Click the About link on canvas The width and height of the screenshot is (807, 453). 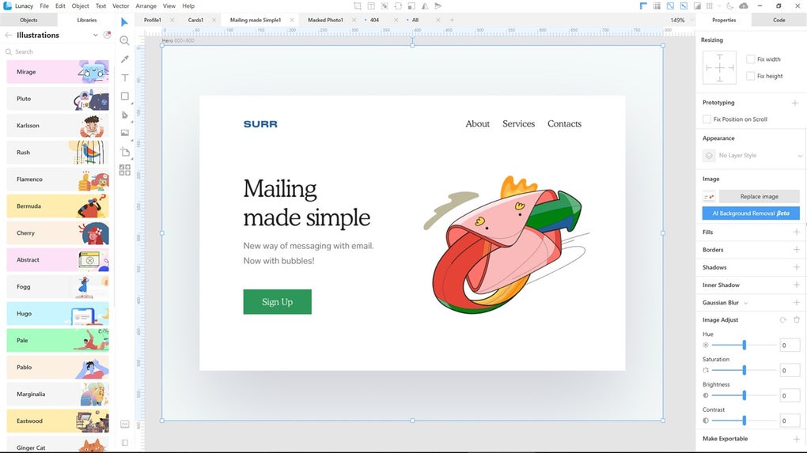[x=478, y=124]
